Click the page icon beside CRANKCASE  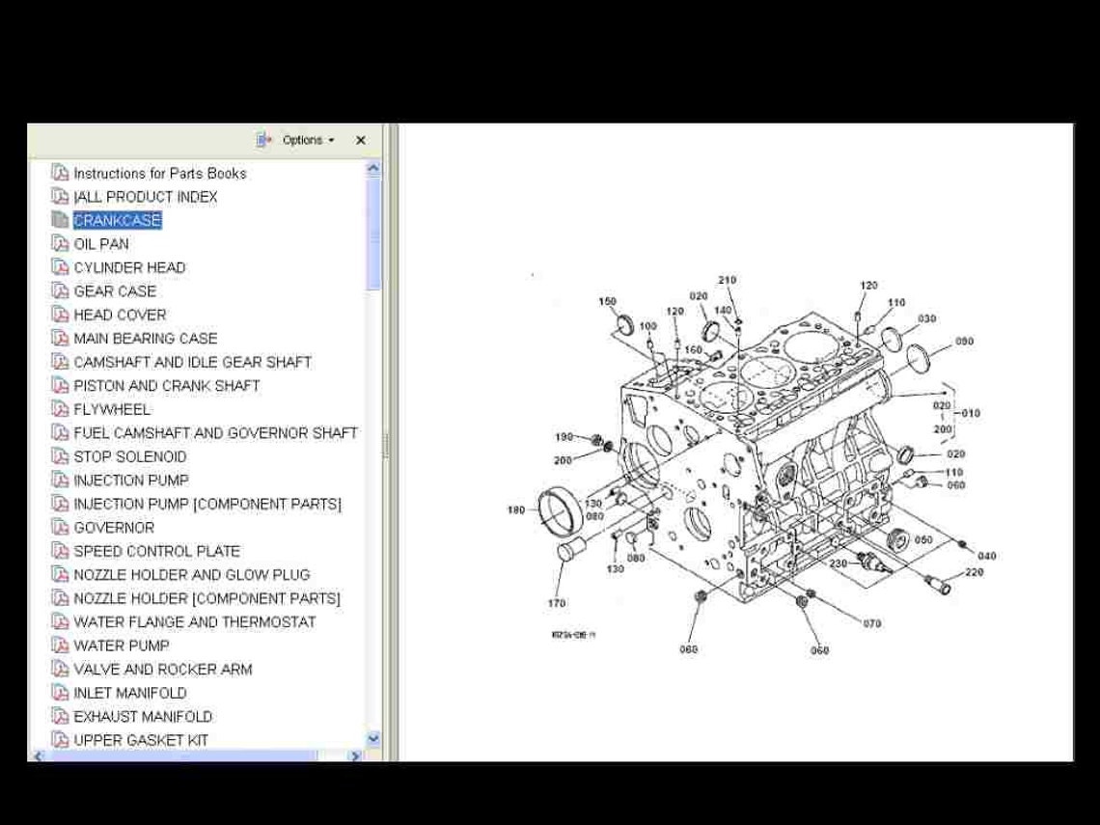(60, 220)
